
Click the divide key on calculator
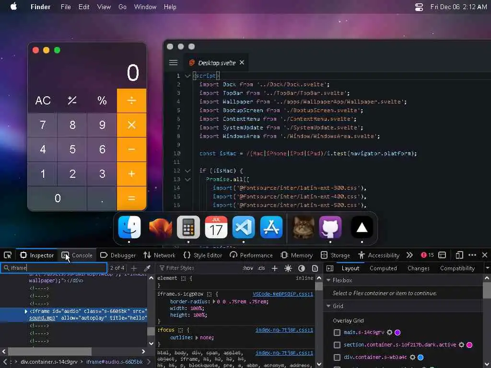click(131, 101)
